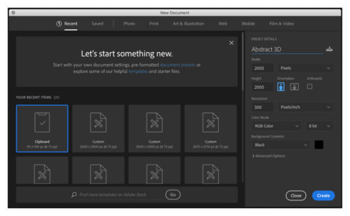The height and width of the screenshot is (216, 350).
Task: Click the Create button
Action: coord(324,195)
